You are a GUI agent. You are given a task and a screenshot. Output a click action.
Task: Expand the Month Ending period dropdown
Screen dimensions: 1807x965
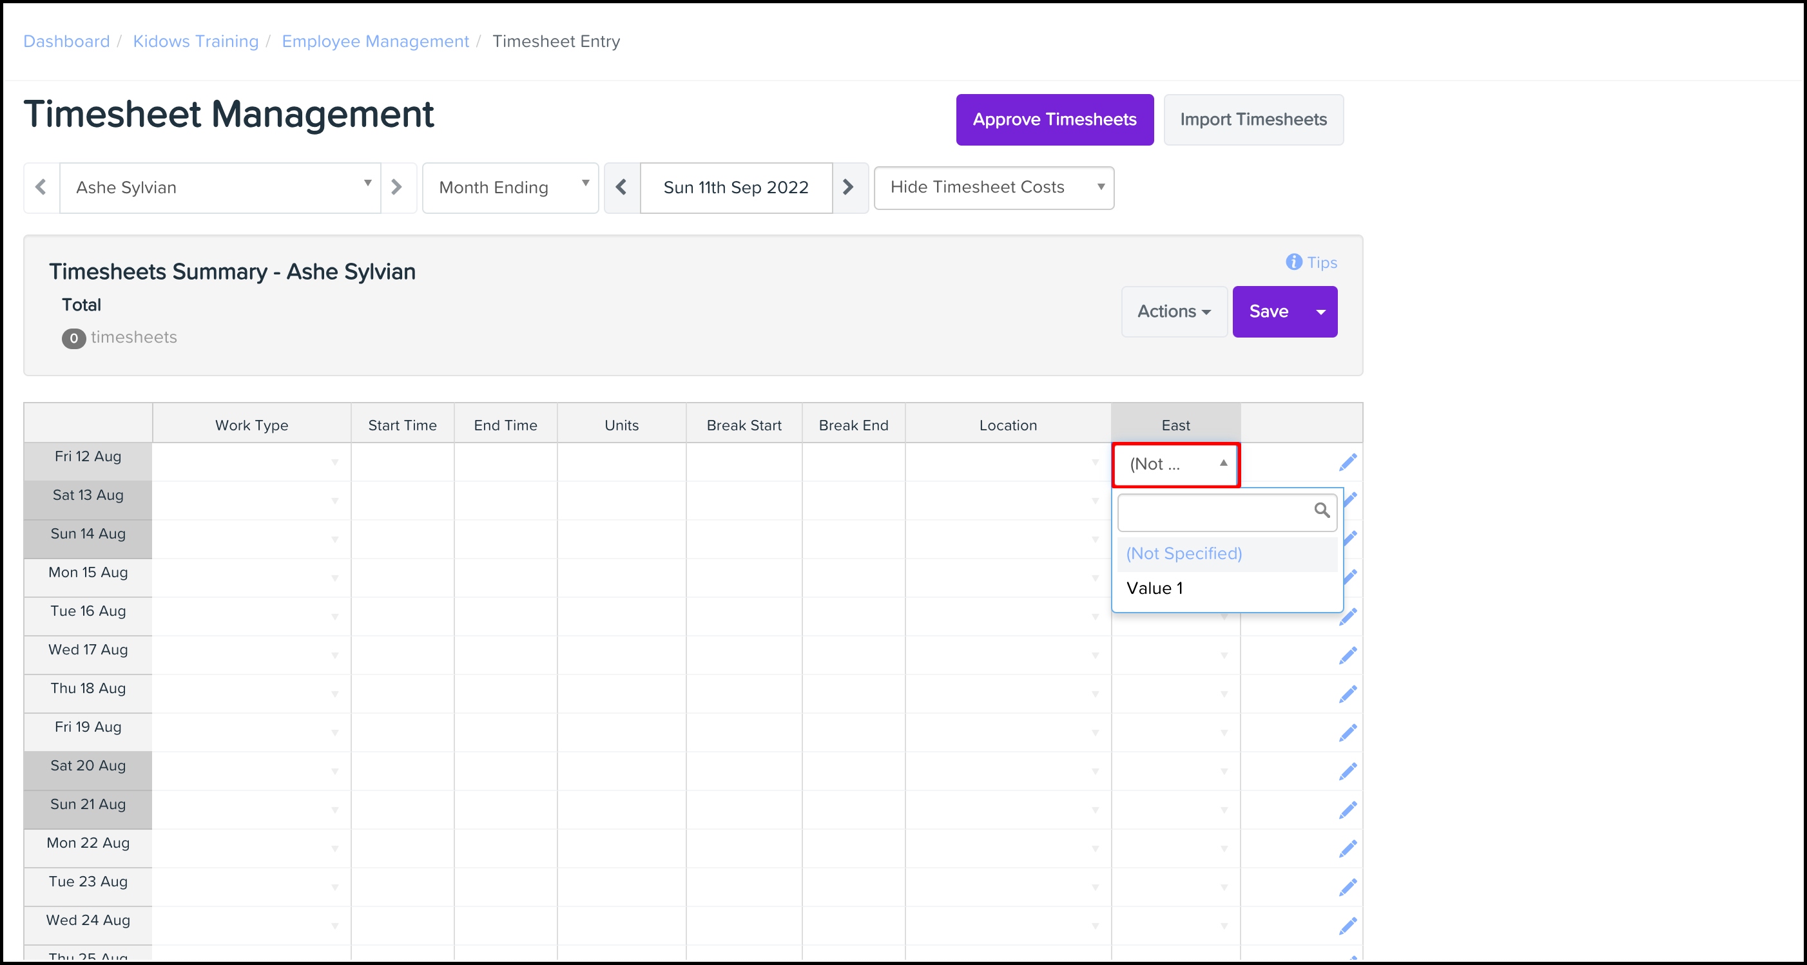tap(510, 187)
